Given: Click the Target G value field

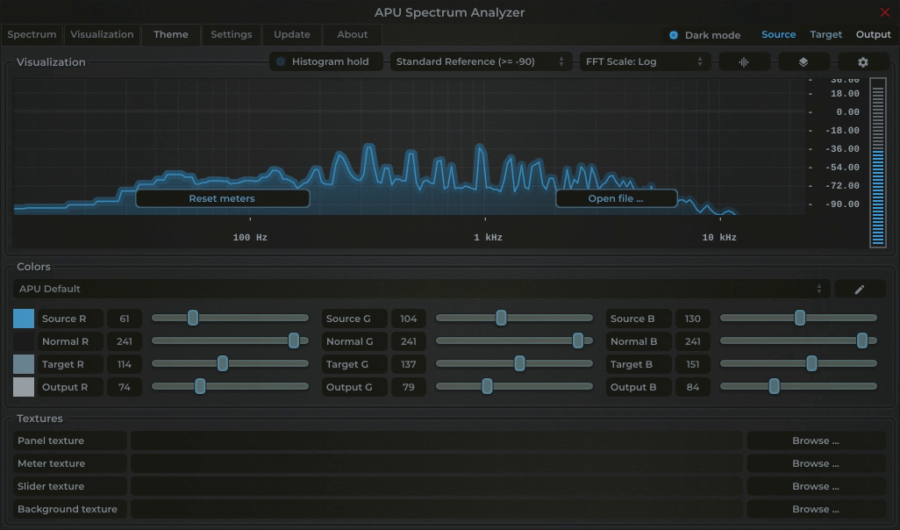Looking at the screenshot, I should coord(409,364).
